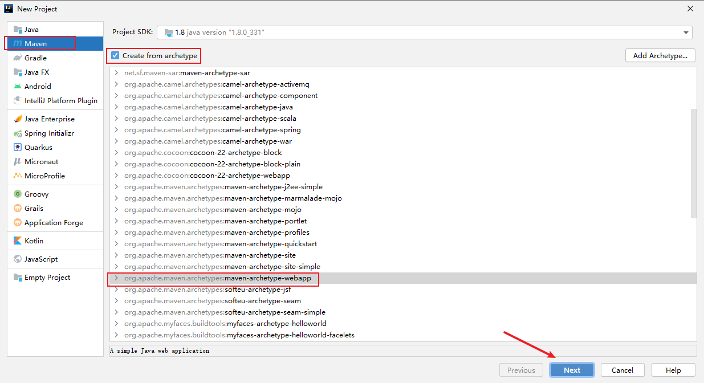Click the Kotlin K icon

18,241
